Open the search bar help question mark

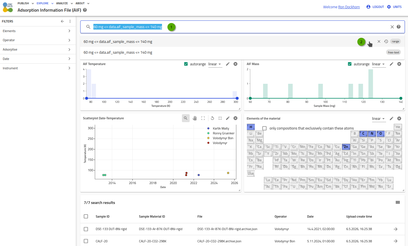[399, 27]
